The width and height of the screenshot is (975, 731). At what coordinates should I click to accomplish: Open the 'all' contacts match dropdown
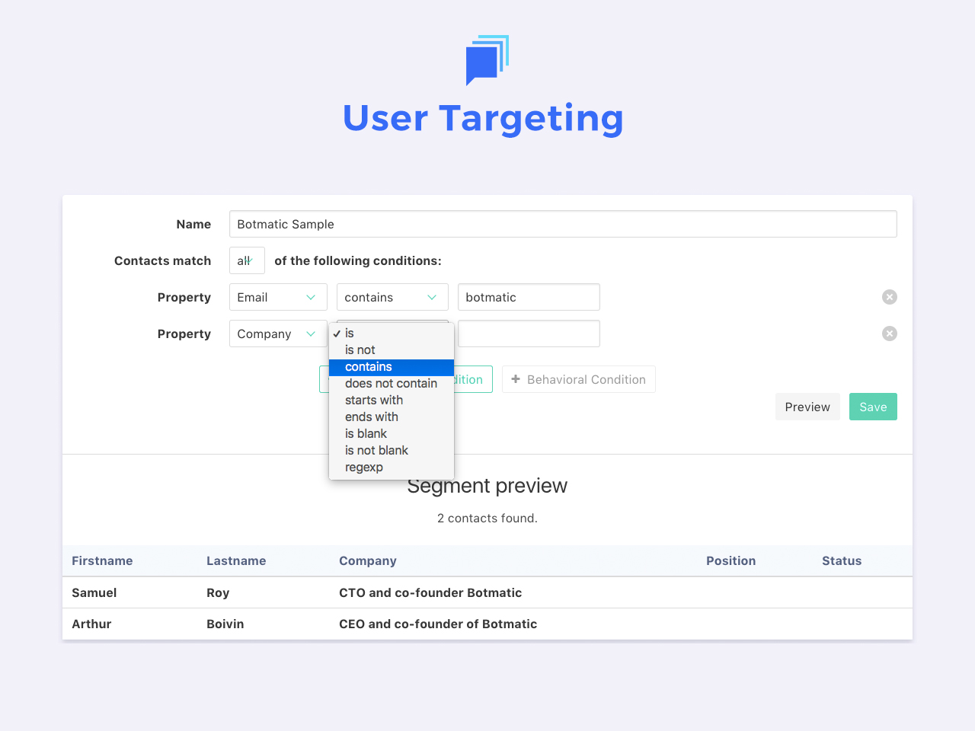pos(247,260)
